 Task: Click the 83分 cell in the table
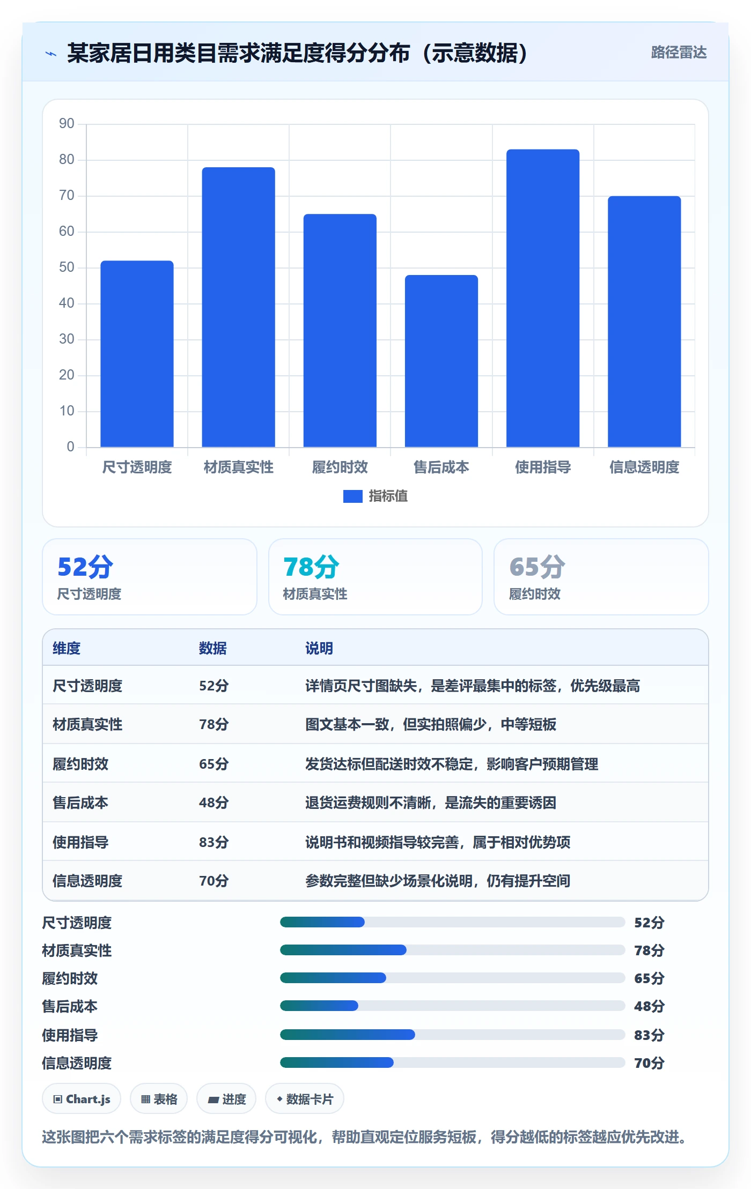coord(213,842)
